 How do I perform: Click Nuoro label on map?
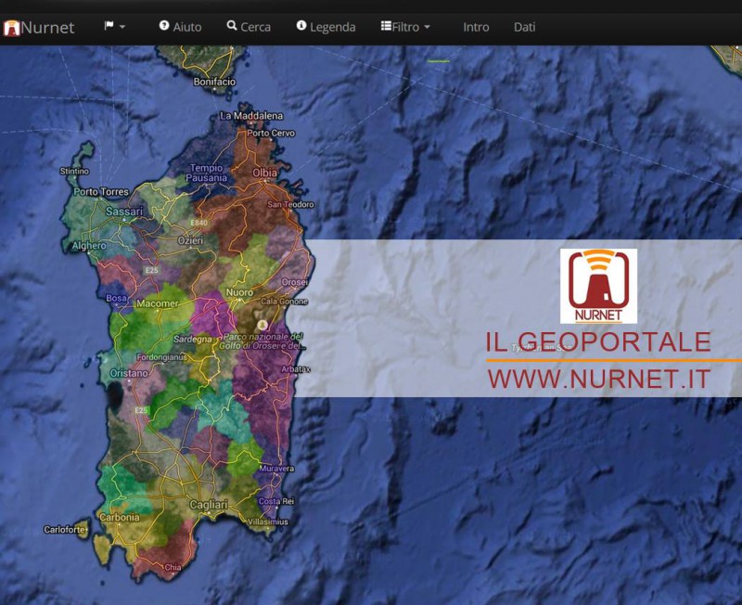(x=239, y=292)
